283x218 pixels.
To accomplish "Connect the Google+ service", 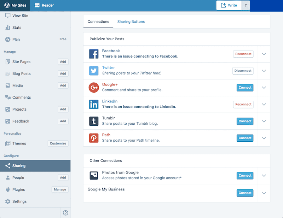I will pos(245,88).
